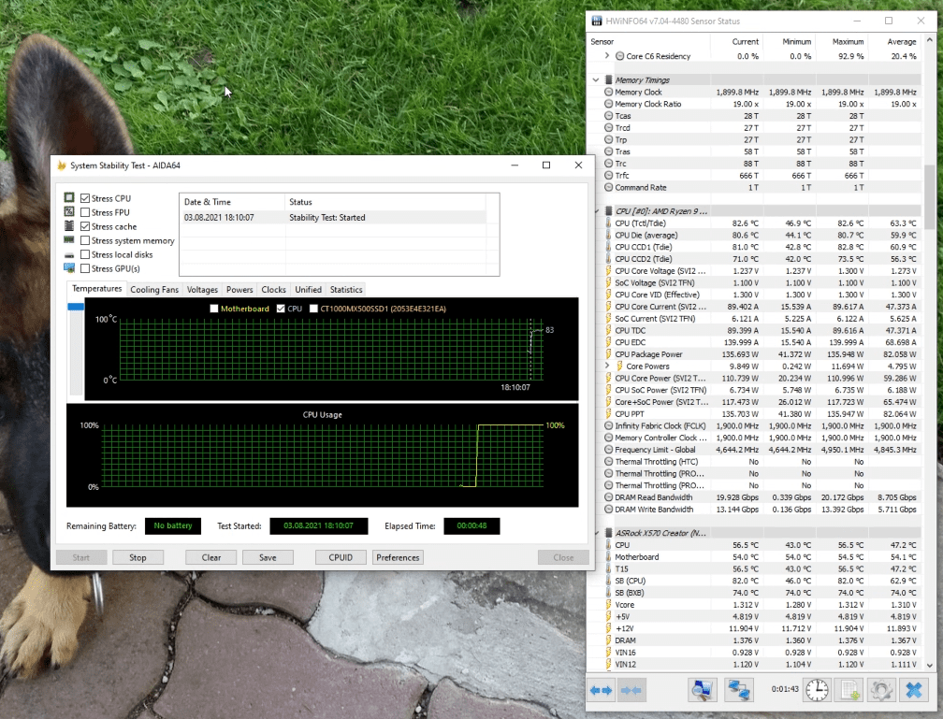Switch to Cooling Fans tab
The height and width of the screenshot is (719, 943).
pos(154,289)
